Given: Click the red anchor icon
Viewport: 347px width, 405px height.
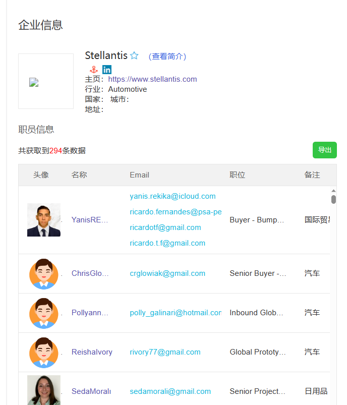Looking at the screenshot, I should [93, 70].
